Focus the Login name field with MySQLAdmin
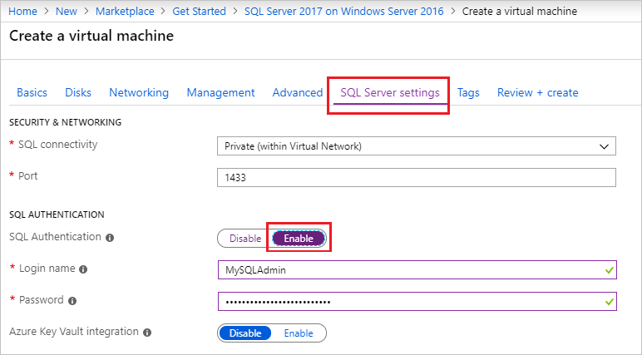This screenshot has width=642, height=355. (x=417, y=270)
